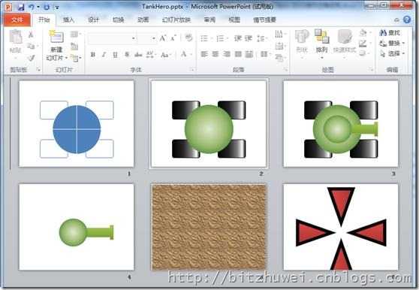Open the font name dropdown arrow
Screen dimensions: 419x290
click(x=133, y=38)
